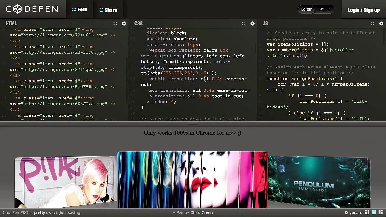Expand the CSS editor panel

pyautogui.click(x=243, y=24)
